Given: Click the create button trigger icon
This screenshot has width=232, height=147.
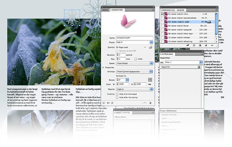Looking at the screenshot, I should point(151,48).
